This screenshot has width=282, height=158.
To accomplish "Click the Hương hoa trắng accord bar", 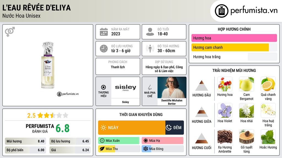I will tap(234, 57).
